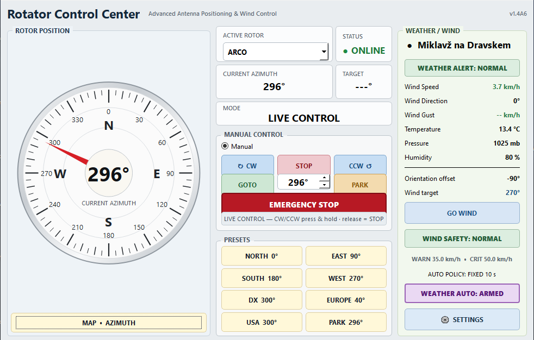Click the ONLINE status indicator
The width and height of the screenshot is (534, 340).
tap(364, 51)
